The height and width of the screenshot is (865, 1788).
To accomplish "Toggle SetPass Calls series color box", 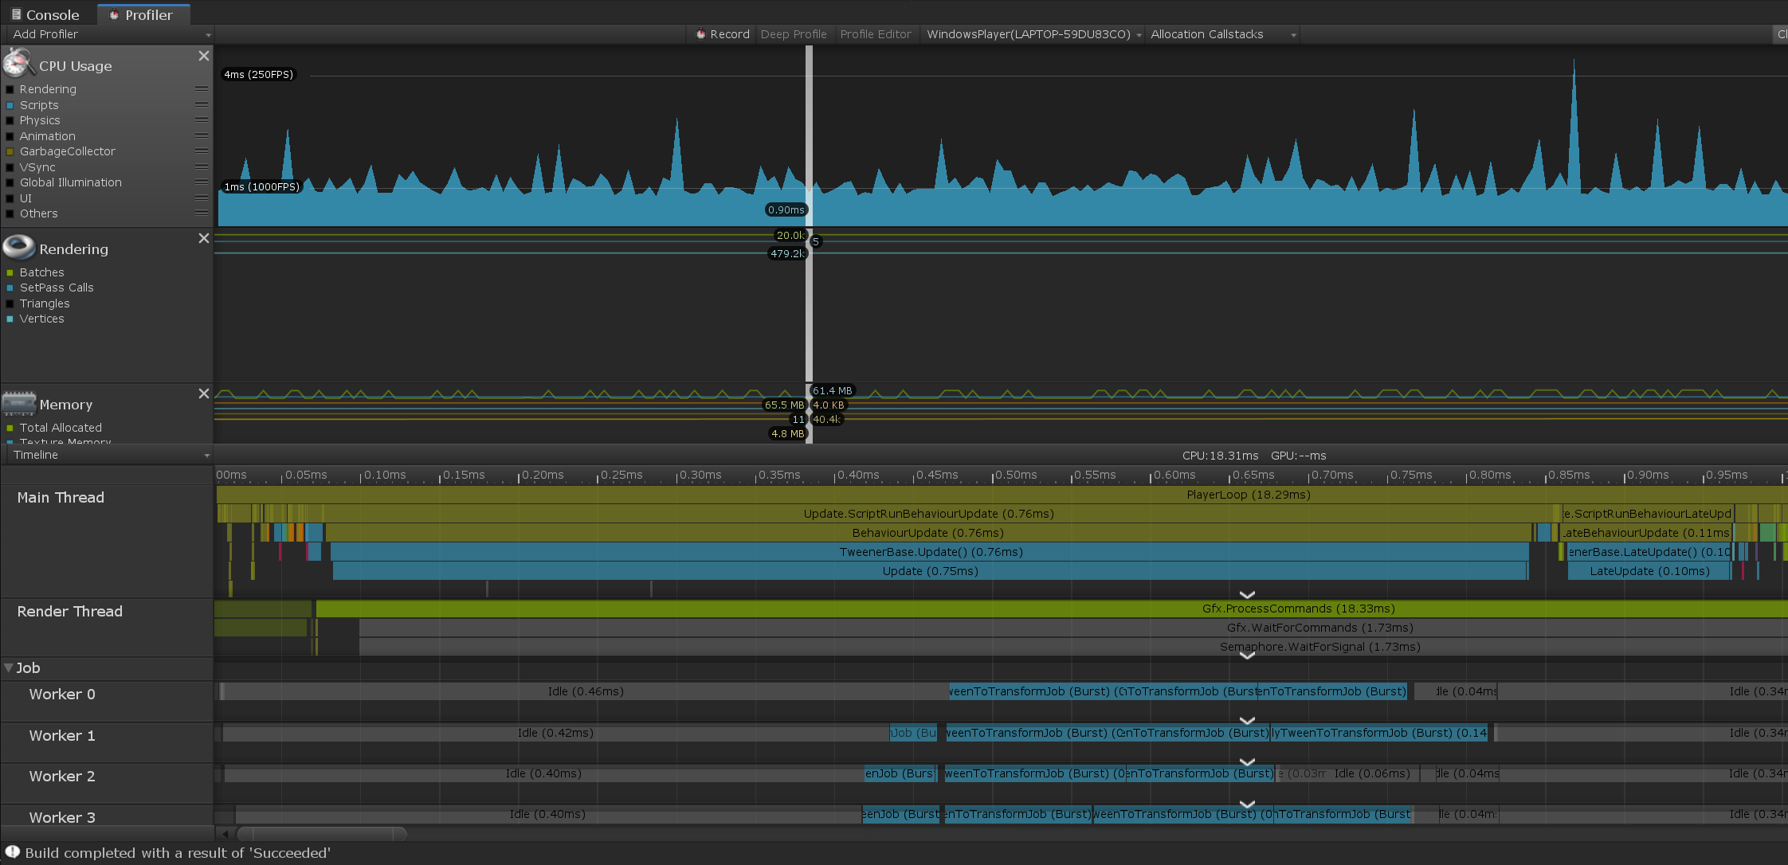I will pos(10,288).
